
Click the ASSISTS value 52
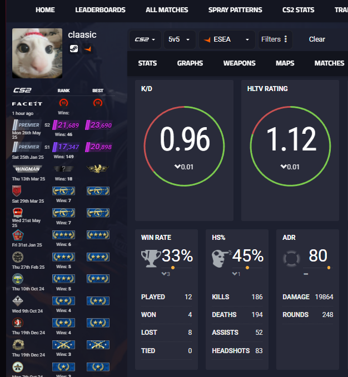point(259,333)
